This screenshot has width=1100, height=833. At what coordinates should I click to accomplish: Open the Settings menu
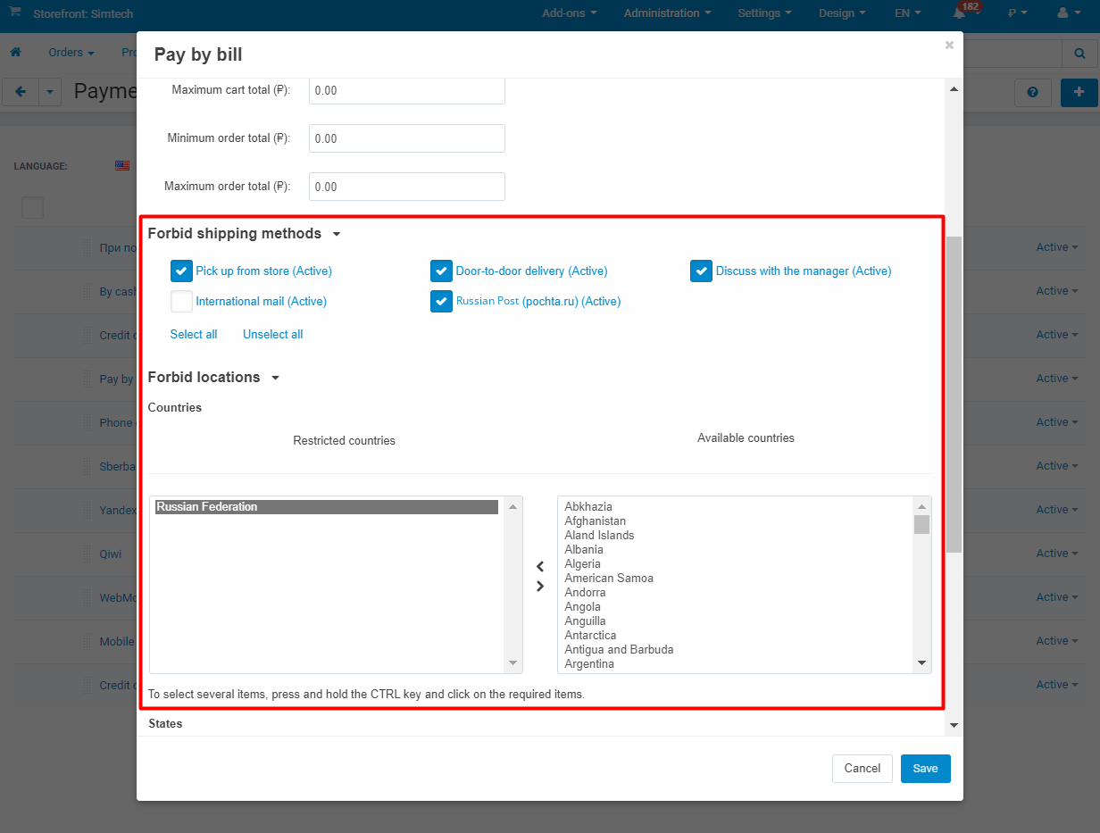(765, 13)
